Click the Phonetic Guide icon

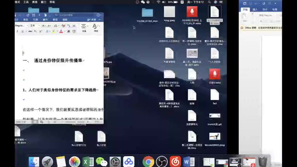click(x=68, y=26)
